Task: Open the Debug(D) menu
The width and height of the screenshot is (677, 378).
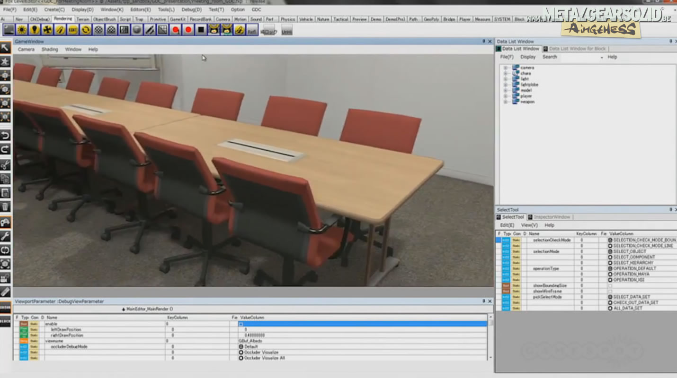Action: click(x=191, y=9)
